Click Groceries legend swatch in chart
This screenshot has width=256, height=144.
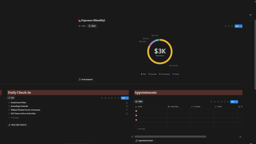point(149,74)
